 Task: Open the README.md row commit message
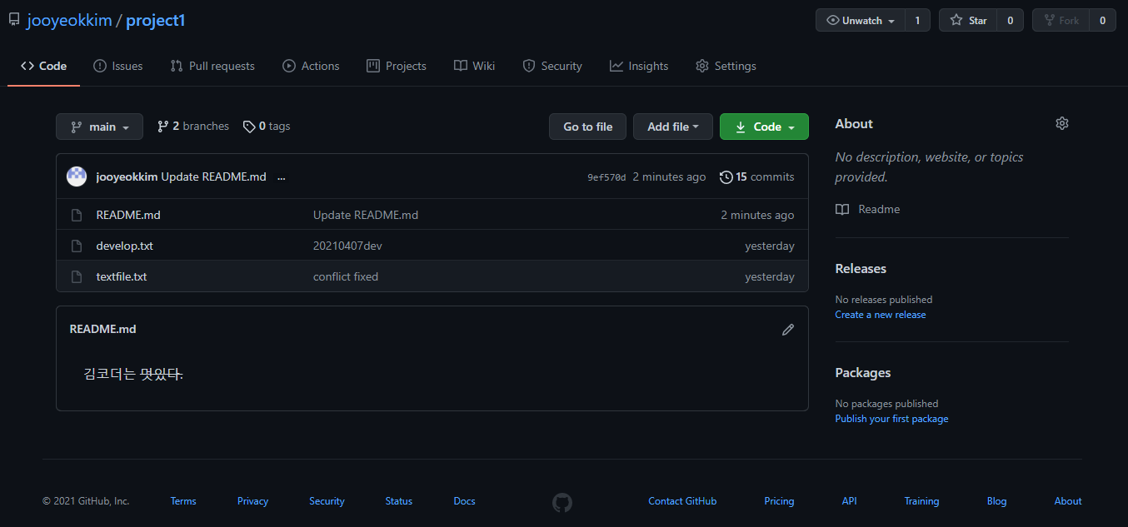[366, 215]
